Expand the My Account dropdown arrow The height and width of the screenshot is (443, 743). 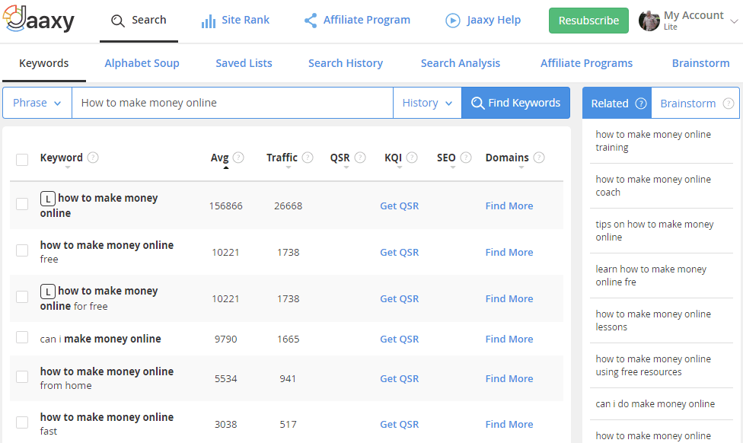point(734,21)
